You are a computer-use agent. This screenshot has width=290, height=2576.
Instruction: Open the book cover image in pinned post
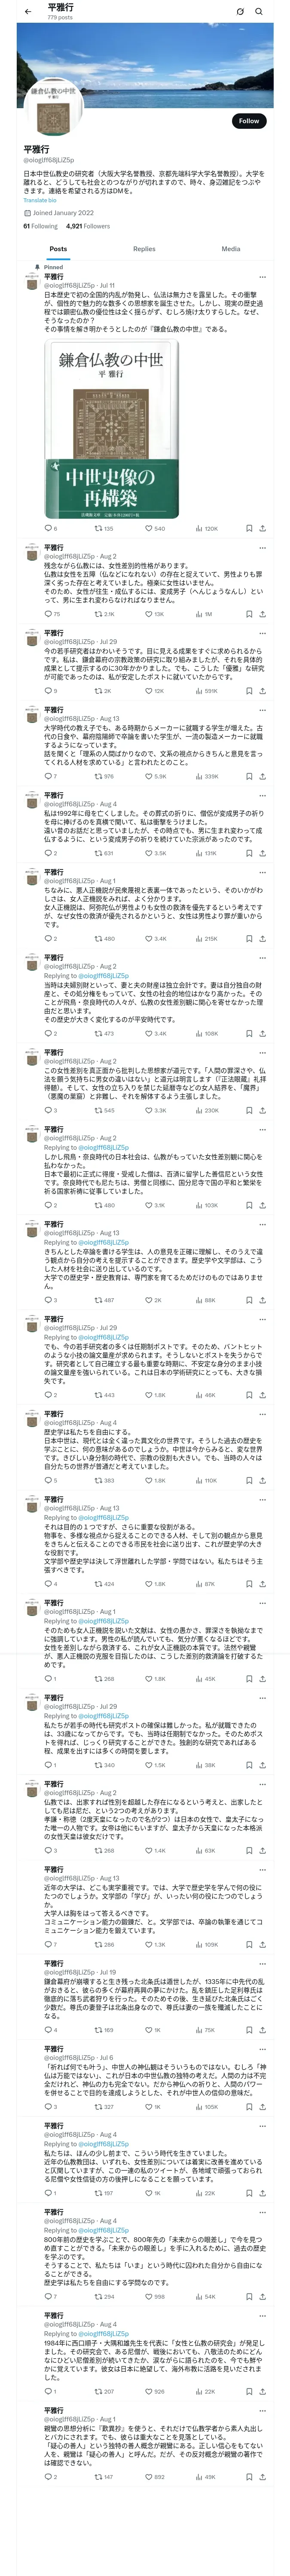point(110,427)
